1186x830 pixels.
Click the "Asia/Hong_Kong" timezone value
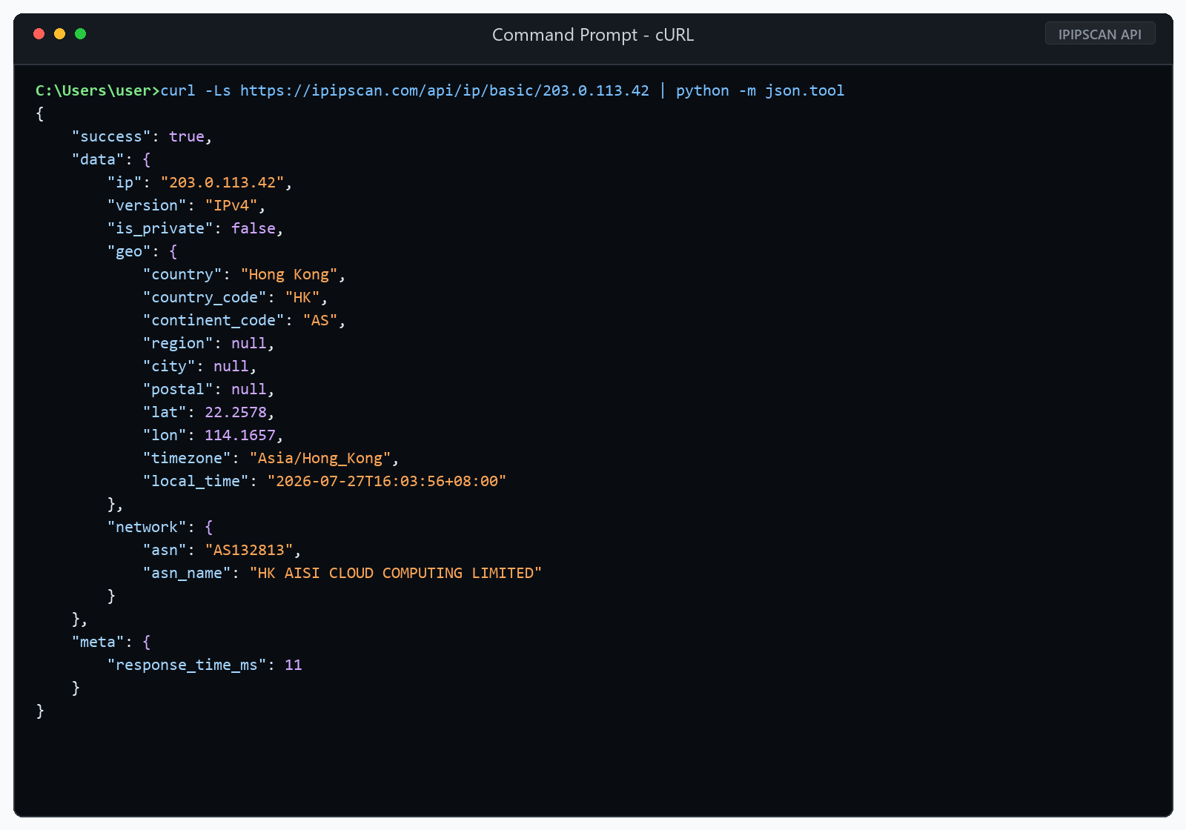tap(320, 458)
